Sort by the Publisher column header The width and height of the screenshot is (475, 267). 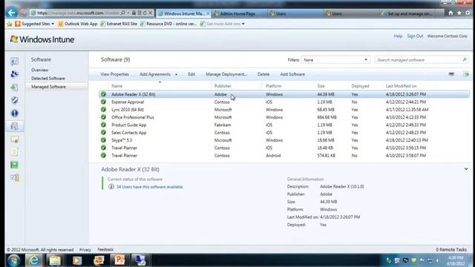[223, 86]
